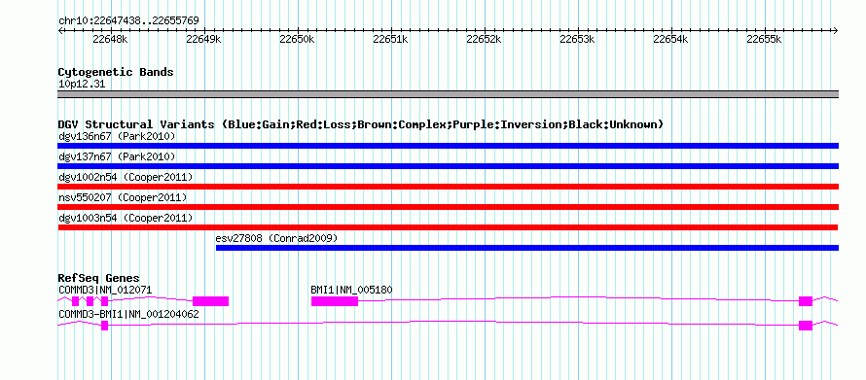Image resolution: width=866 pixels, height=380 pixels.
Task: Click the 22654k ruler tick label
Action: pyautogui.click(x=670, y=39)
